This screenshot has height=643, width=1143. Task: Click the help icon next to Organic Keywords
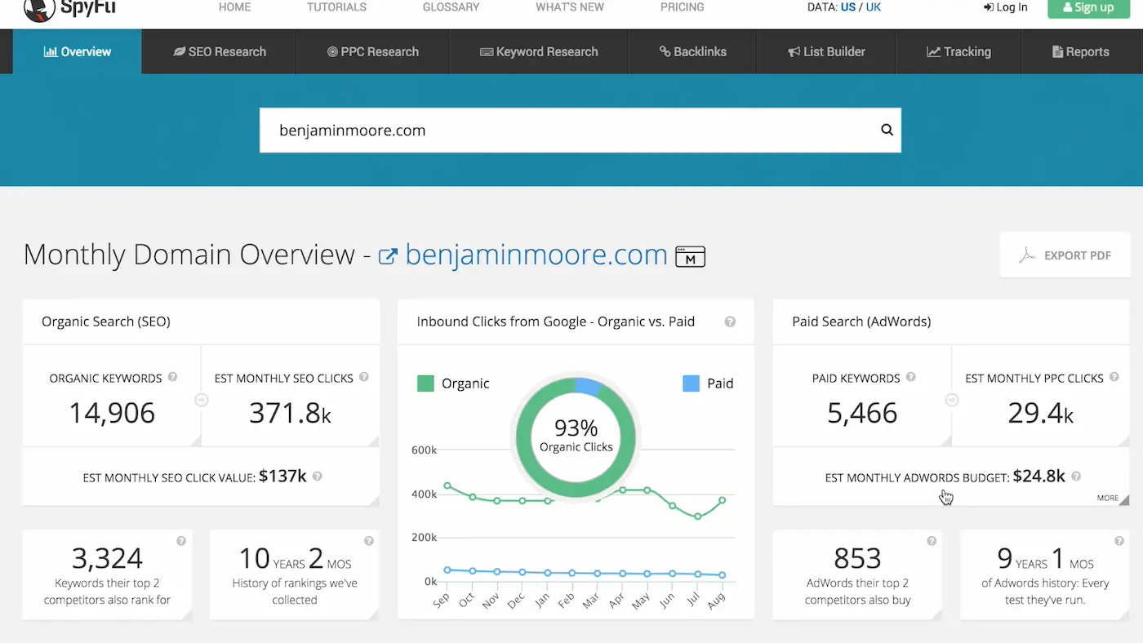click(x=172, y=377)
